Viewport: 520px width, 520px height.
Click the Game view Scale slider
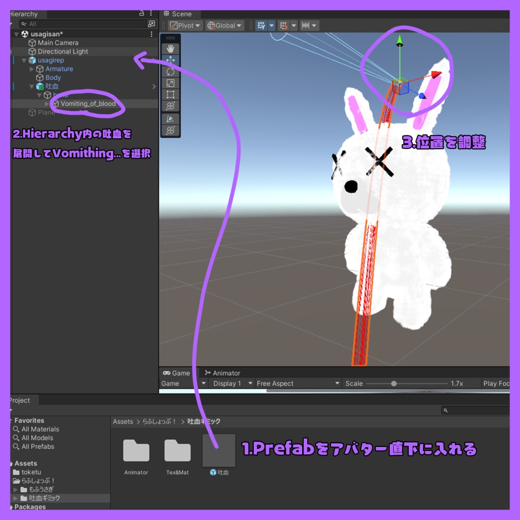click(x=394, y=383)
